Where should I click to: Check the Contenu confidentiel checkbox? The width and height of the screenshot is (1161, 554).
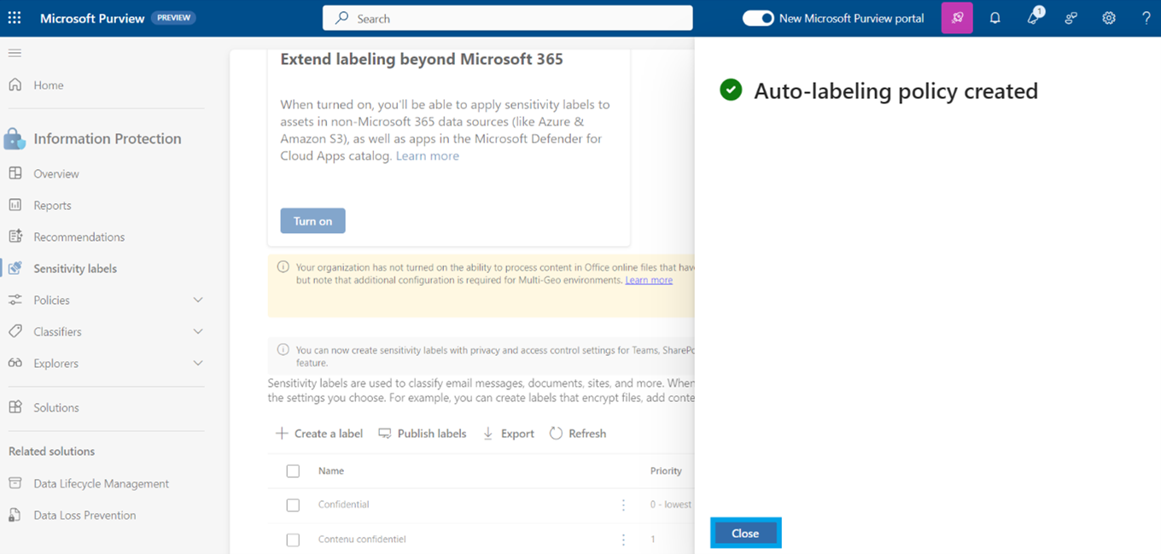[x=293, y=540]
